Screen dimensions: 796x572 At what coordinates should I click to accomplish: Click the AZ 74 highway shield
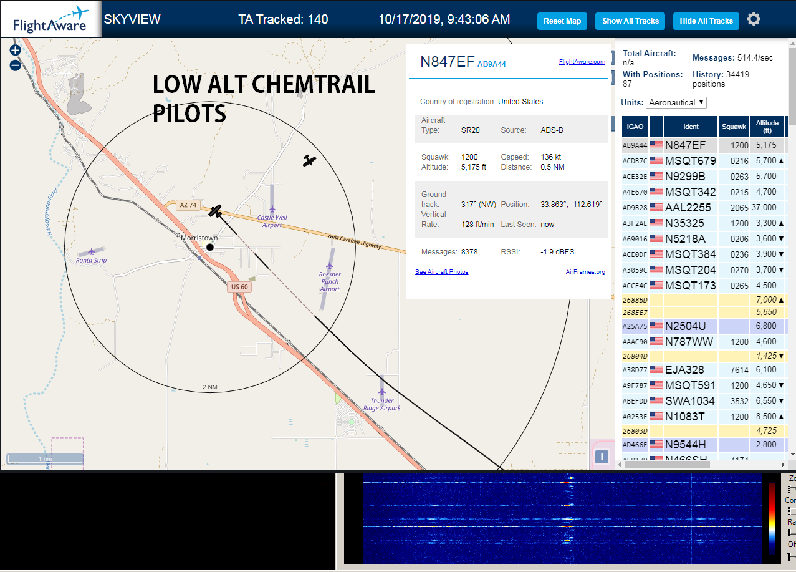tap(189, 205)
